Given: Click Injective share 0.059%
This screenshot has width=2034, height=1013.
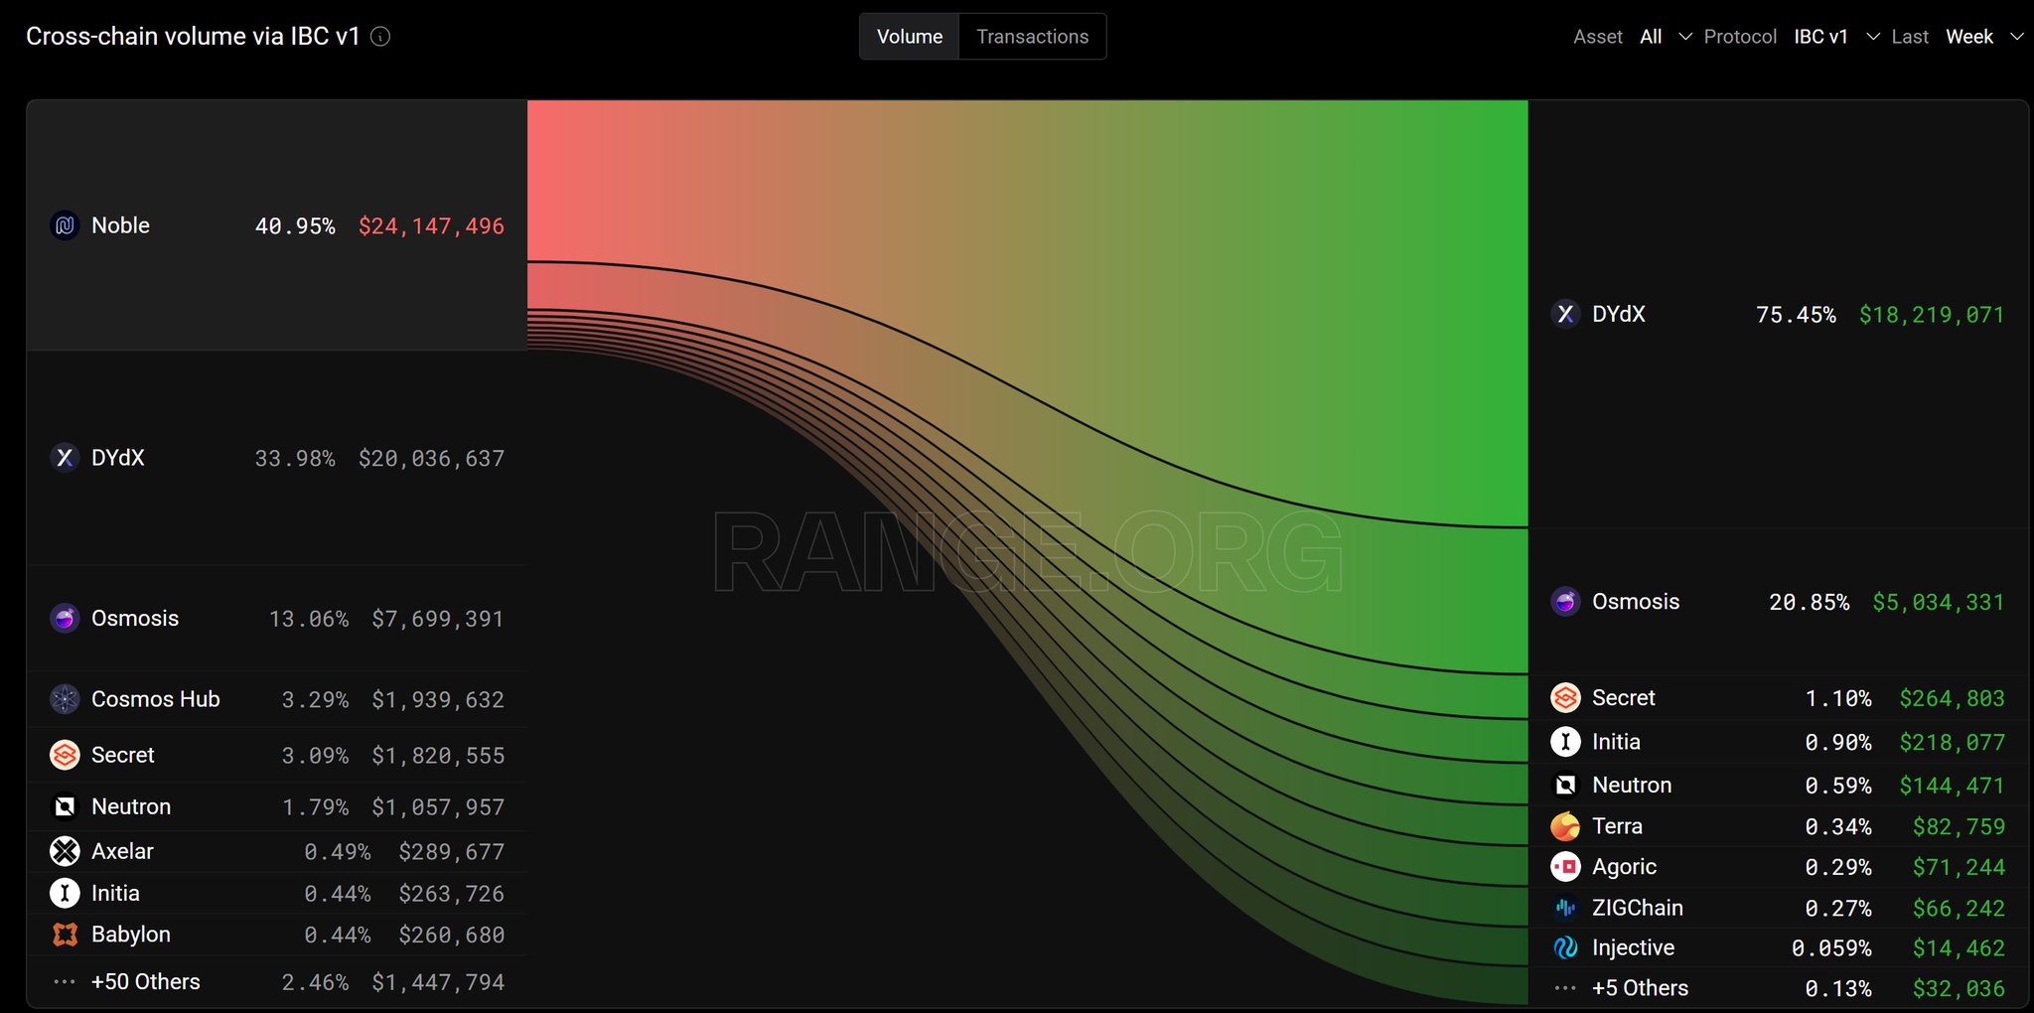Looking at the screenshot, I should [x=1831, y=948].
